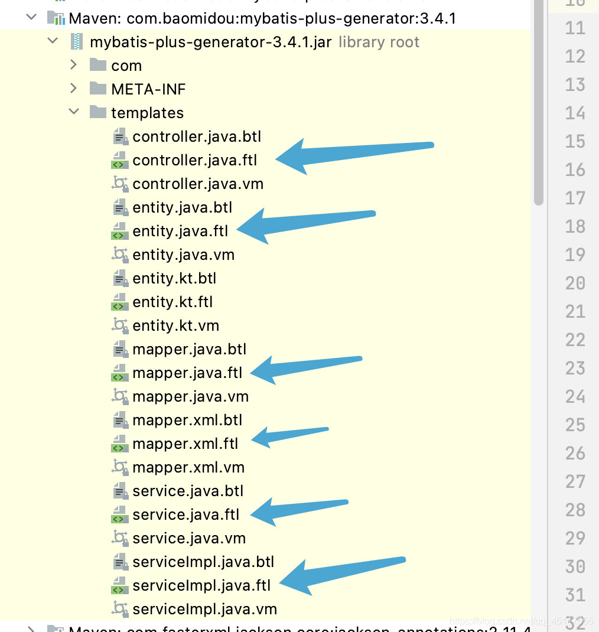Select Maven: com.baomidou:mybatis-plus-generator:3.4.1 node
The image size is (599, 632).
[262, 18]
